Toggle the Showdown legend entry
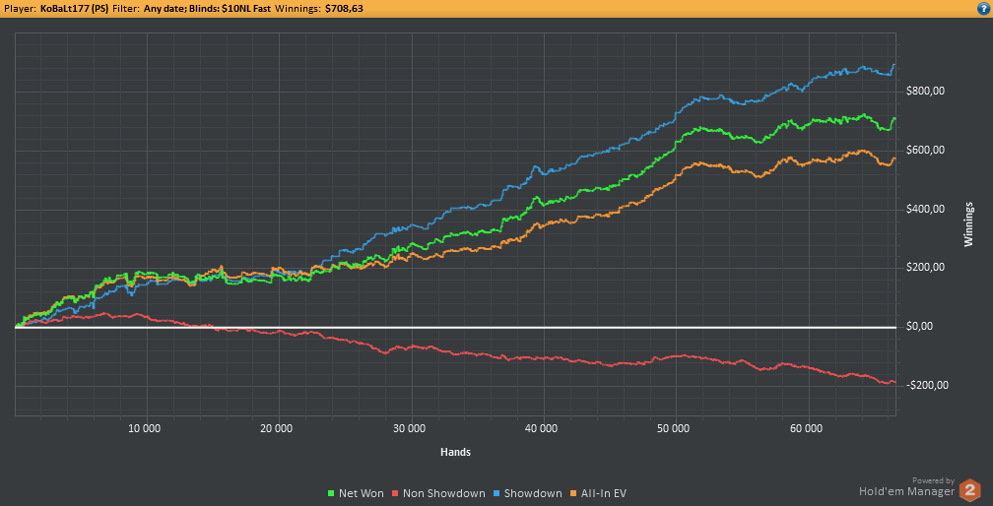993x506 pixels. point(528,493)
